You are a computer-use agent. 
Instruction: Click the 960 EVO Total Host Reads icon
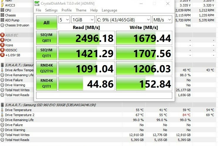coord(2,140)
